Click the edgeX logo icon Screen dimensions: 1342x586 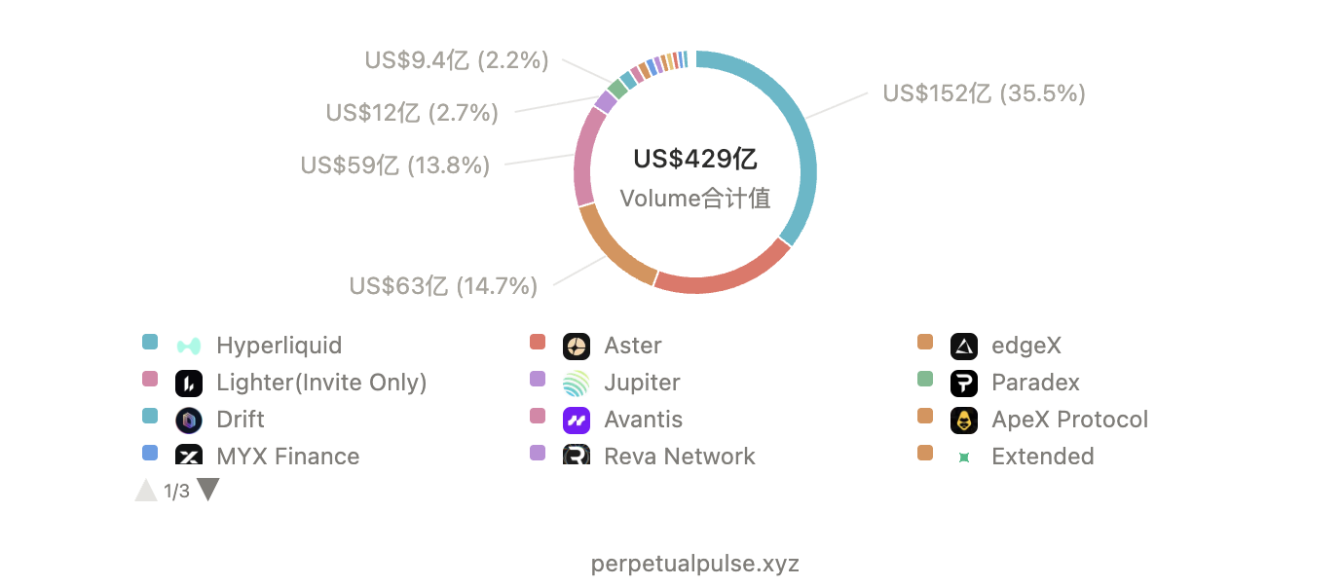[x=964, y=346]
